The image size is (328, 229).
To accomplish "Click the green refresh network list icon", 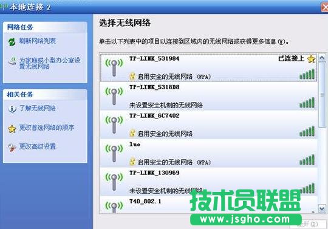I will (x=12, y=42).
